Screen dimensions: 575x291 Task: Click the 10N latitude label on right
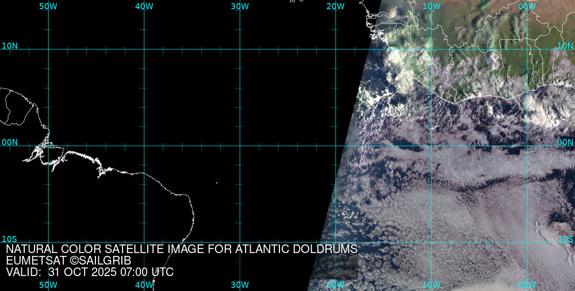point(565,45)
